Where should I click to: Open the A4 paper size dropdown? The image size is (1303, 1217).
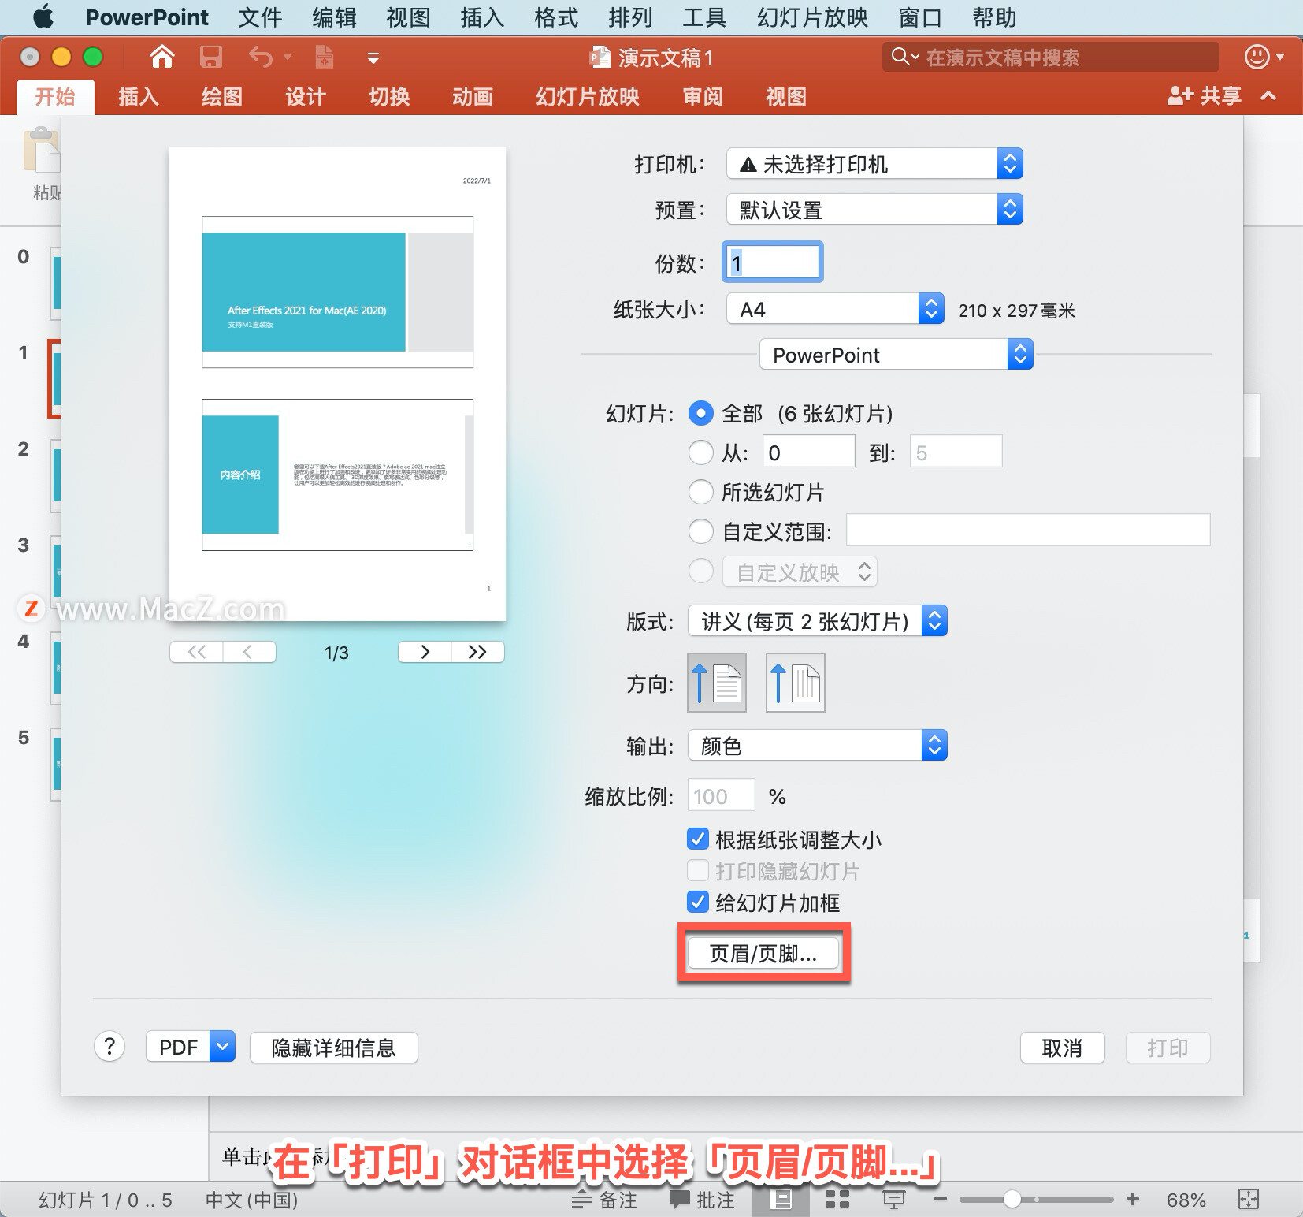[835, 309]
